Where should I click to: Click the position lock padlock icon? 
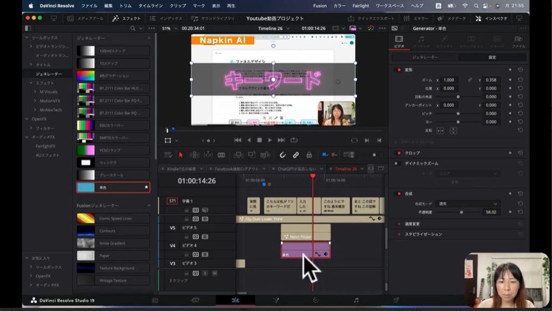click(309, 155)
